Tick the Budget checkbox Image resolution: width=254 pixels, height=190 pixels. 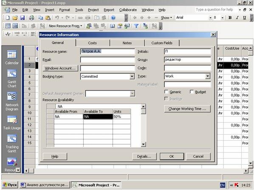click(192, 92)
